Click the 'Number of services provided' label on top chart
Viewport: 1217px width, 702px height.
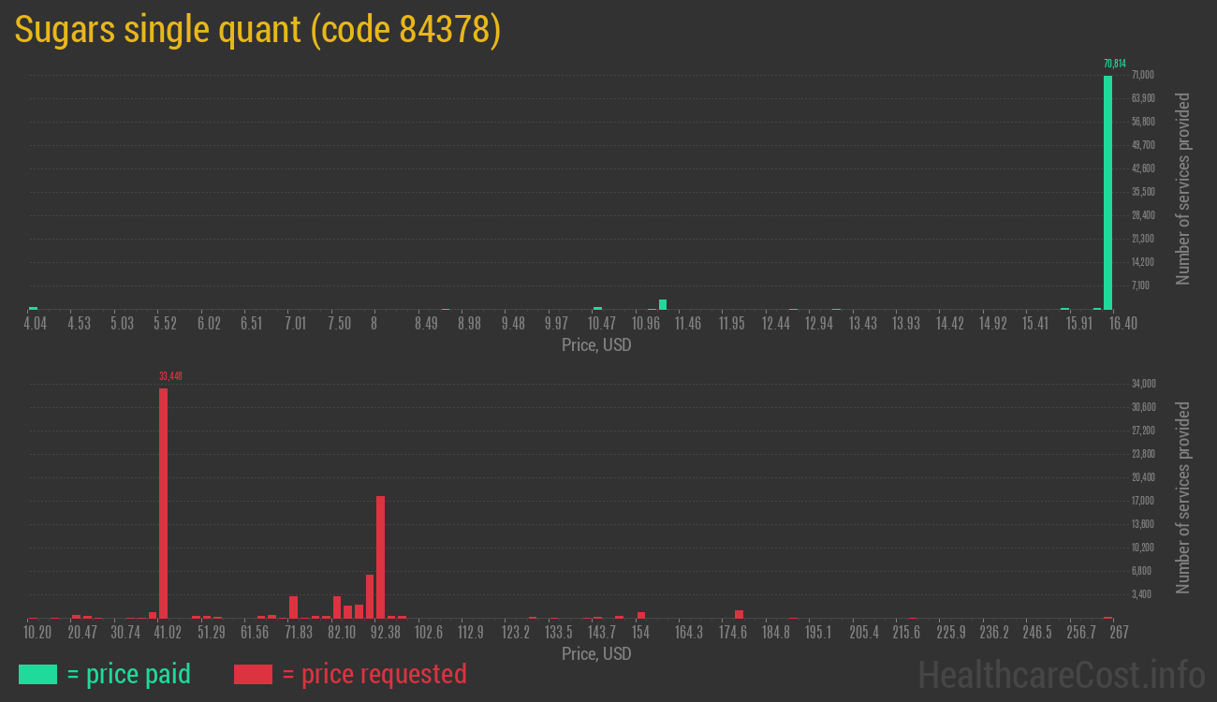(1182, 189)
